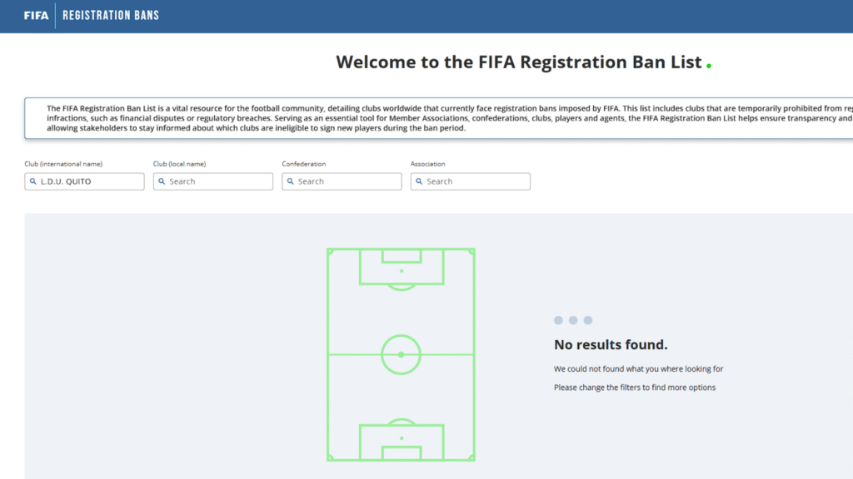Select the field containing L.D.U. QUITO

tap(84, 181)
